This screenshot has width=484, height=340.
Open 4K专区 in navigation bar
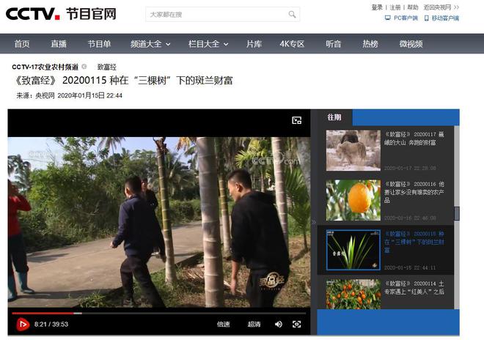[292, 44]
